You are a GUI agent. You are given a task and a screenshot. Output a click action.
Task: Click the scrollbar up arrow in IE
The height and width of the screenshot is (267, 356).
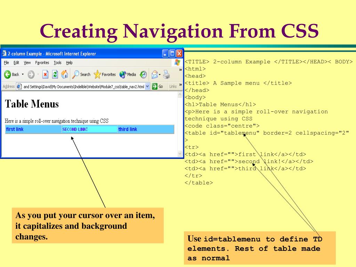pyautogui.click(x=180, y=95)
